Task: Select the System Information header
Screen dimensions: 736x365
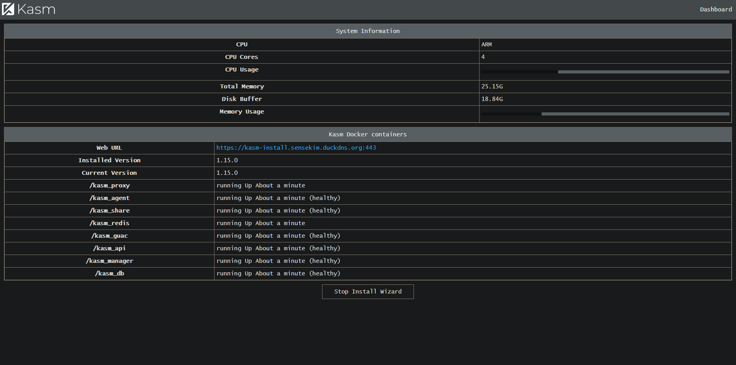Action: click(368, 31)
